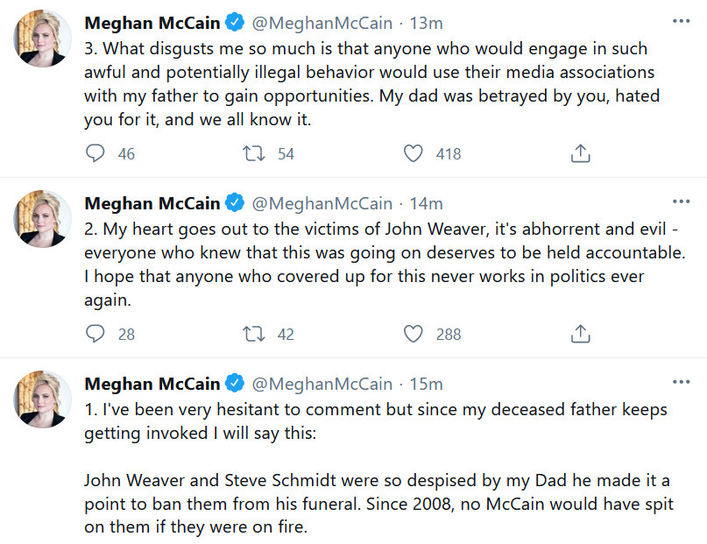707x544 pixels.
Task: Retweet the tweet with 42 retweets
Action: point(254,334)
